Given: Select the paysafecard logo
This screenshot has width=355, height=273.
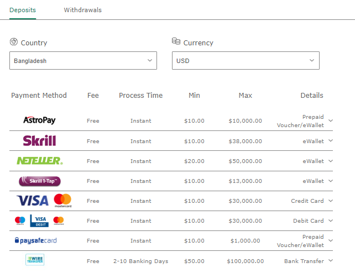Looking at the screenshot, I should [x=35, y=240].
